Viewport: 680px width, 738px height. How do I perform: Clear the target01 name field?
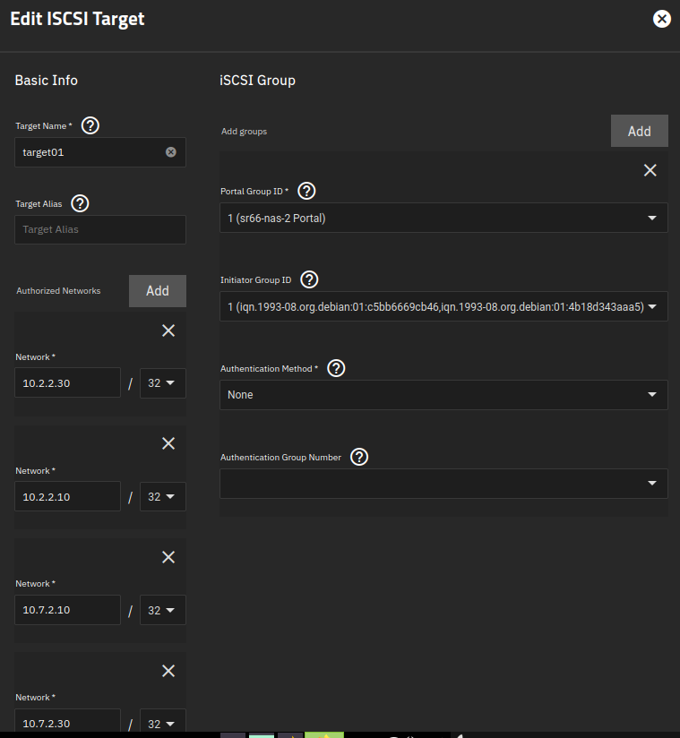click(170, 151)
